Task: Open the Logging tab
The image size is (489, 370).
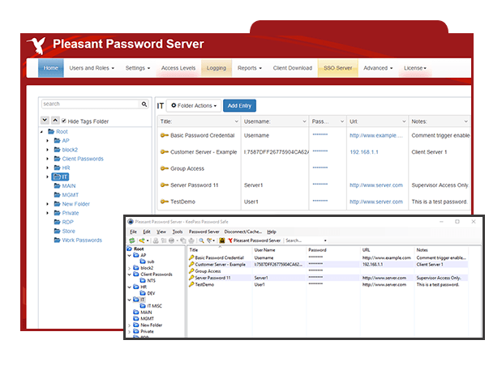Action: pyautogui.click(x=217, y=68)
